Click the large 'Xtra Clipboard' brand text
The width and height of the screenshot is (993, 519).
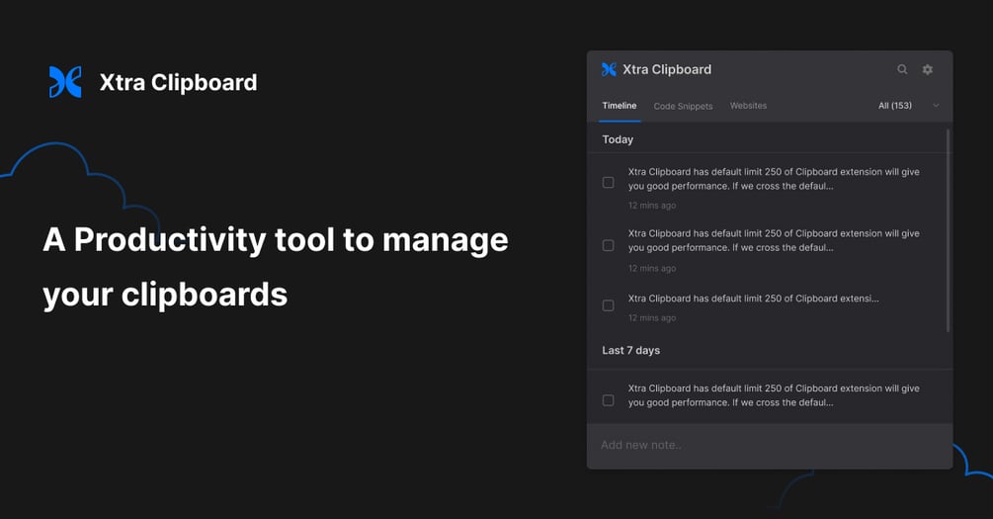[178, 82]
